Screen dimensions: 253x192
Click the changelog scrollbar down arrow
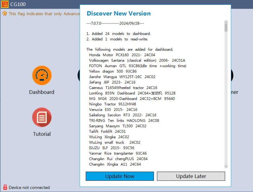click(x=226, y=167)
